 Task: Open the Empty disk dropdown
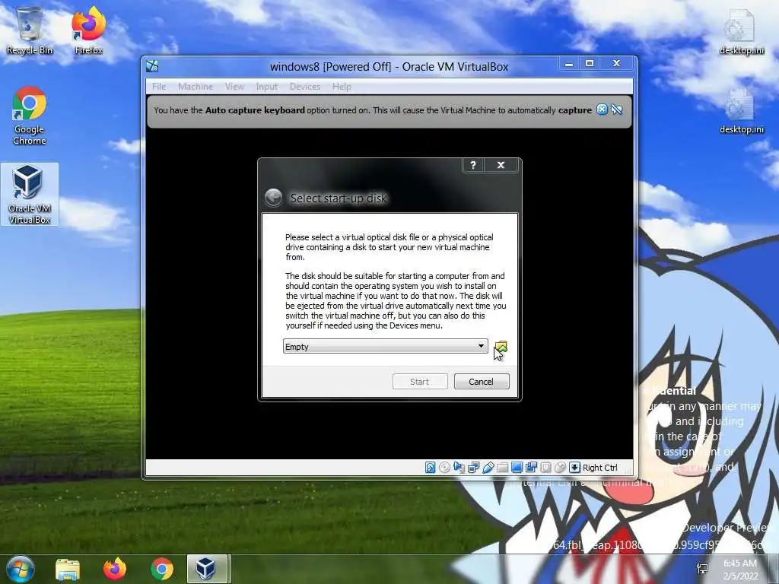point(385,346)
